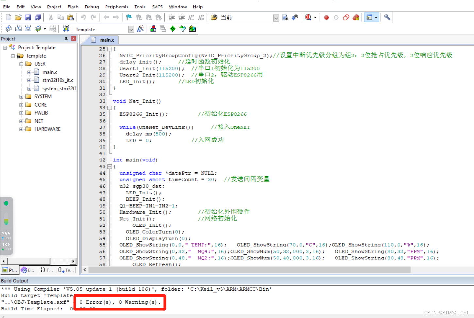Close the Project panel
Viewport: 474px width, 318px height.
click(x=74, y=39)
